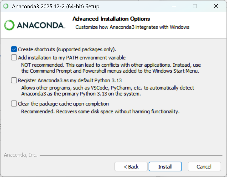Click the Anaconda3 2025.12-2 Setup window title

55,7
